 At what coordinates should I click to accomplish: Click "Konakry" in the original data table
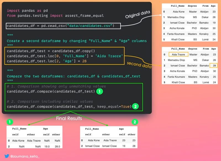(x=204, y=34)
